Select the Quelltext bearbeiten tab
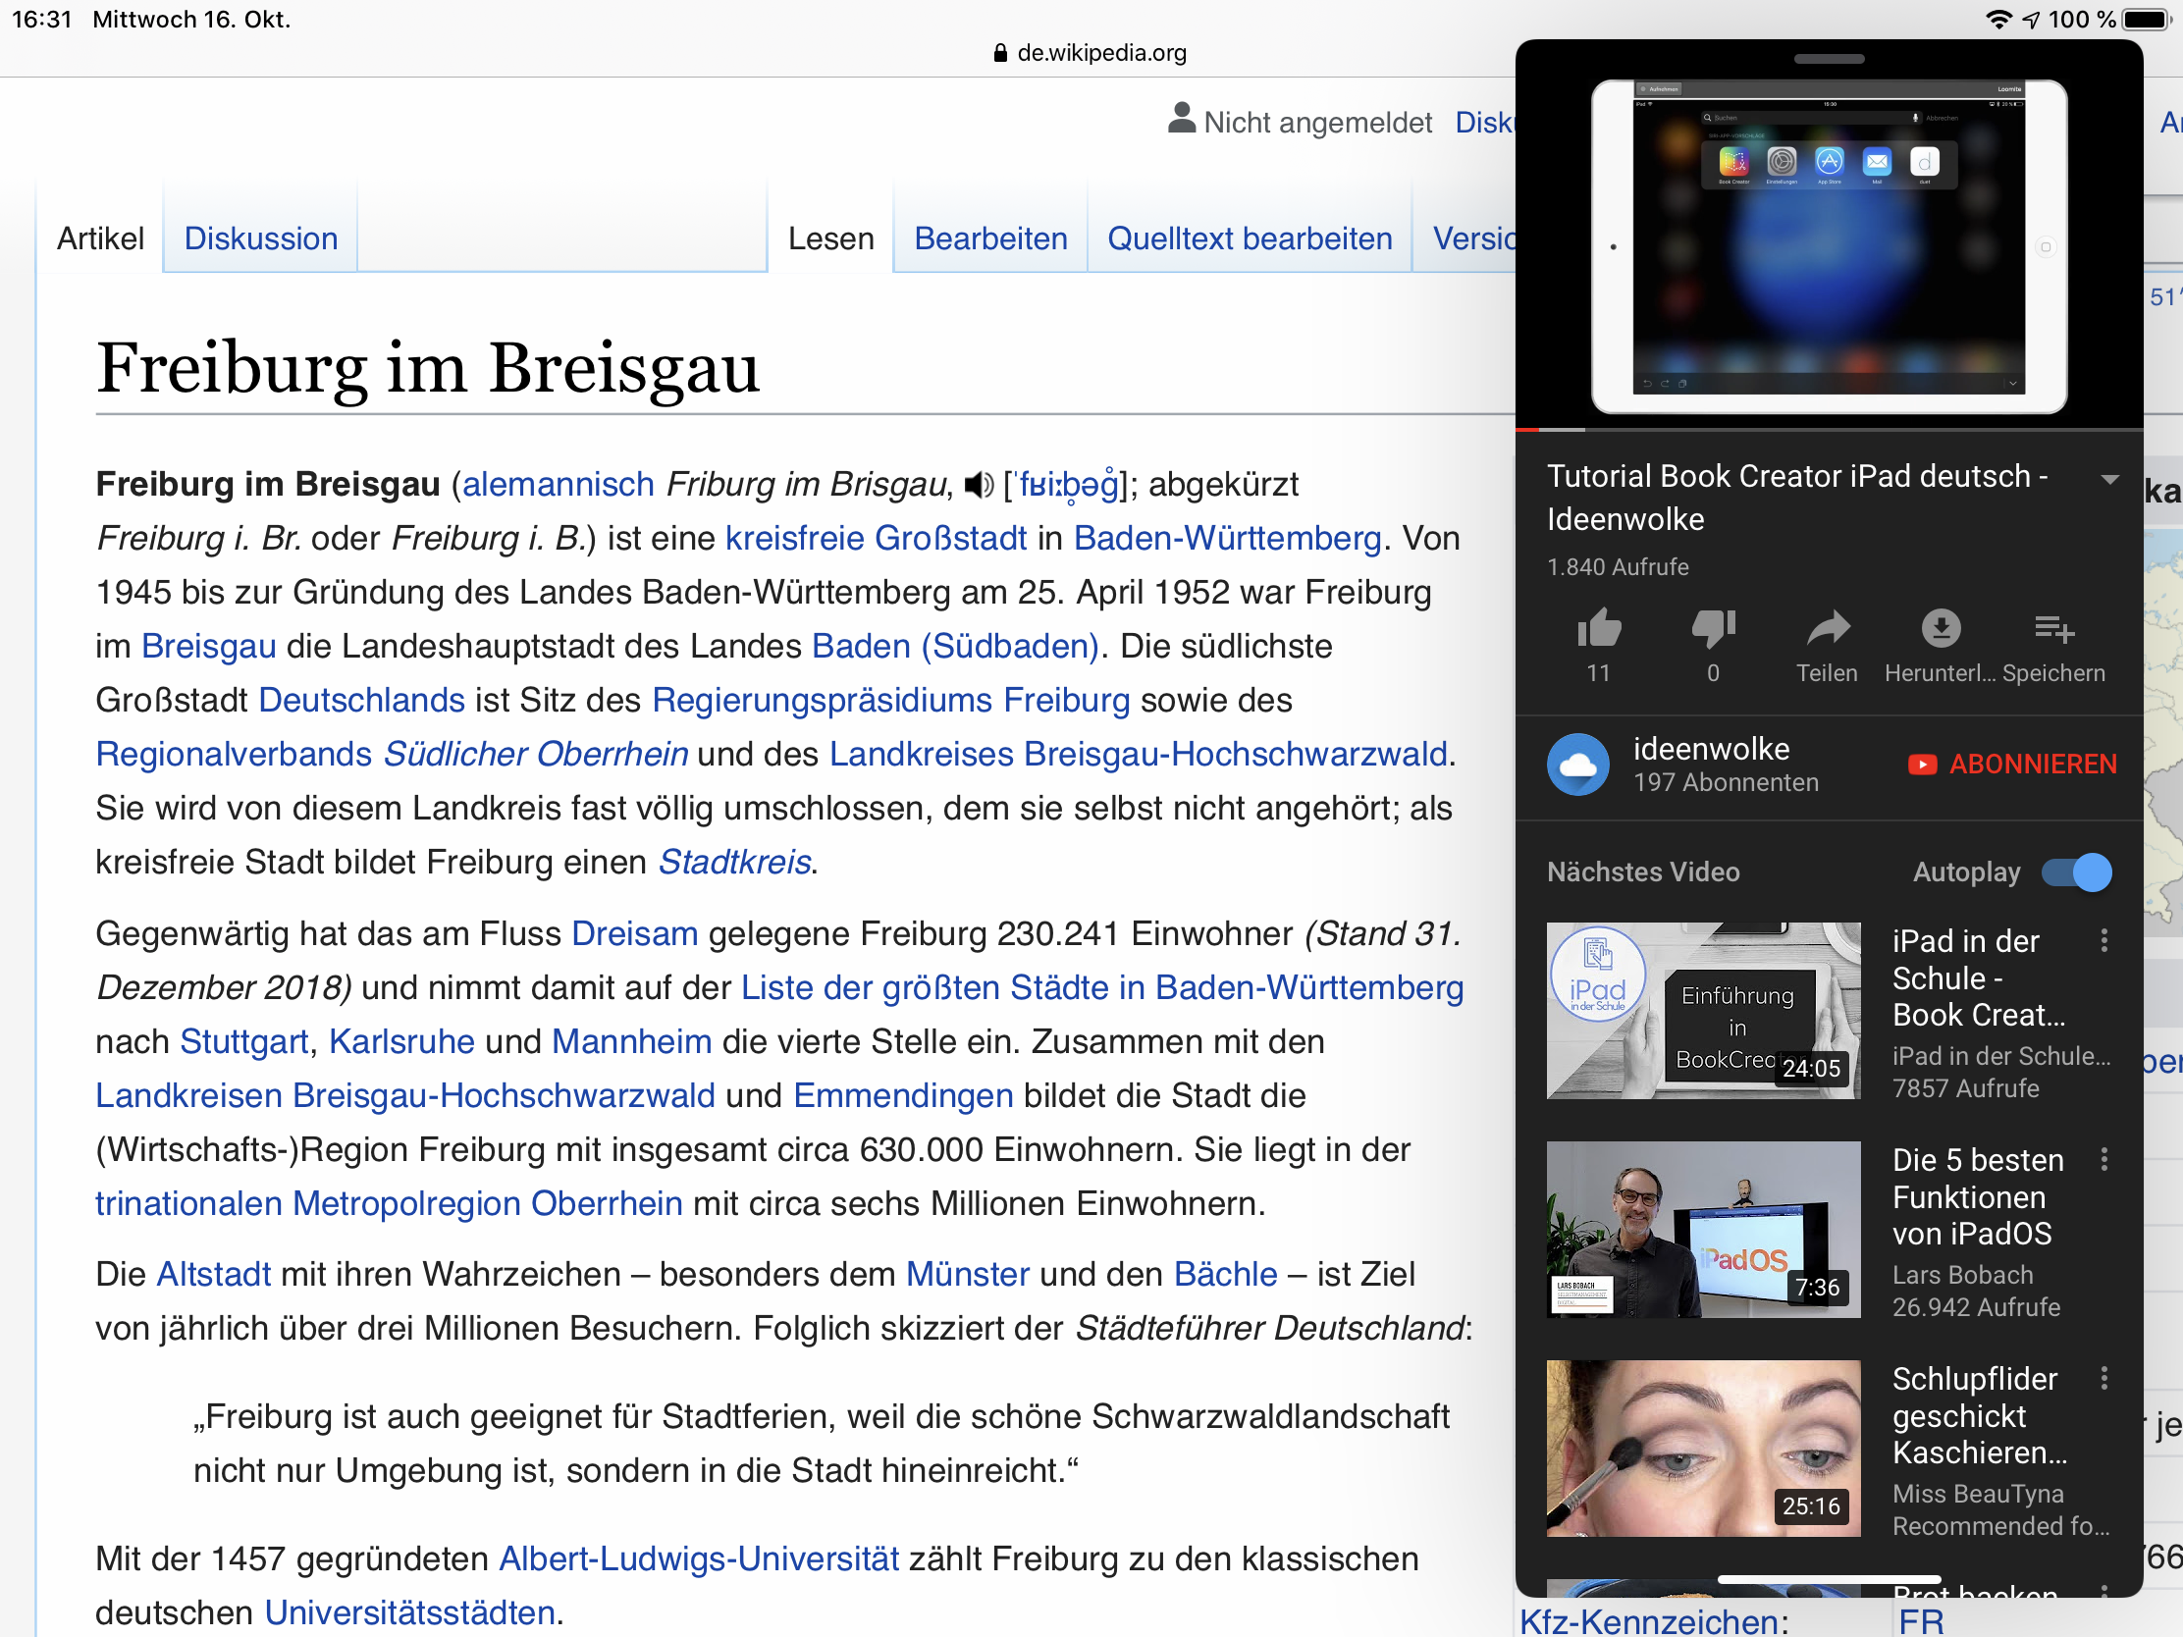Viewport: 2183px width, 1637px height. click(1250, 238)
